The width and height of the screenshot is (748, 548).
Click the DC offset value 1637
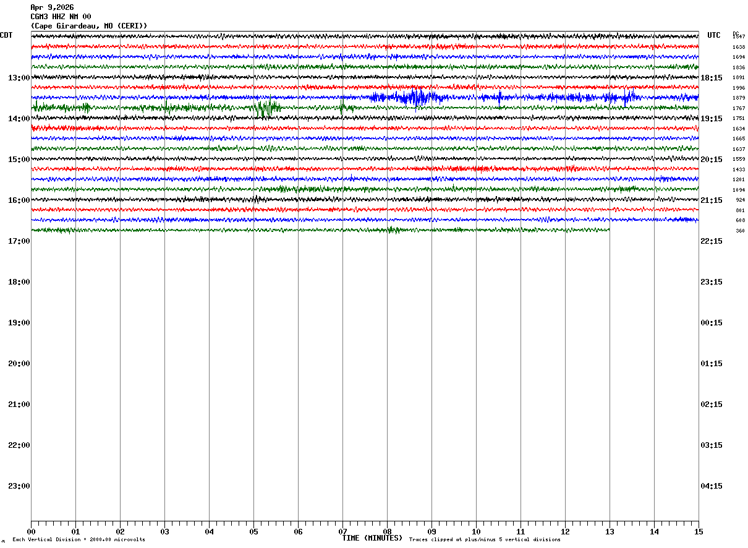pos(739,149)
